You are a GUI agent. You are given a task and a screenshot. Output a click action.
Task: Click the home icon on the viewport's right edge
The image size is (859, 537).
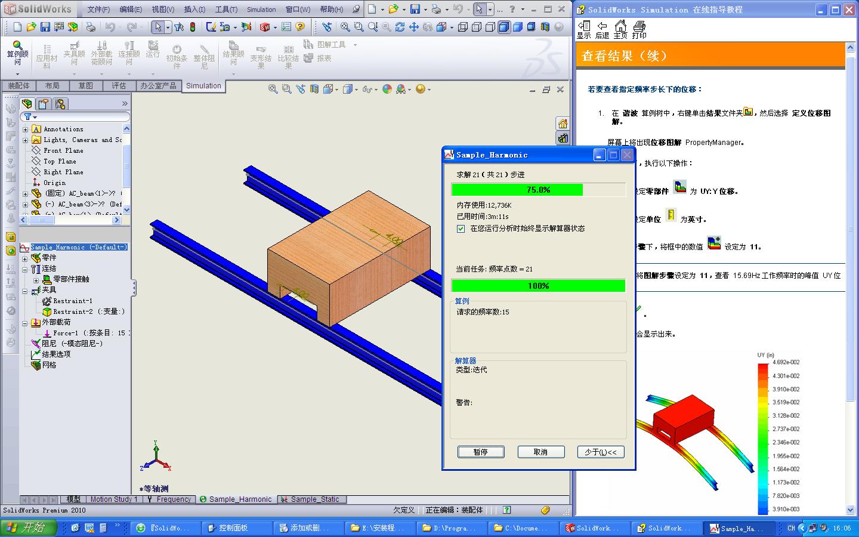[x=562, y=124]
